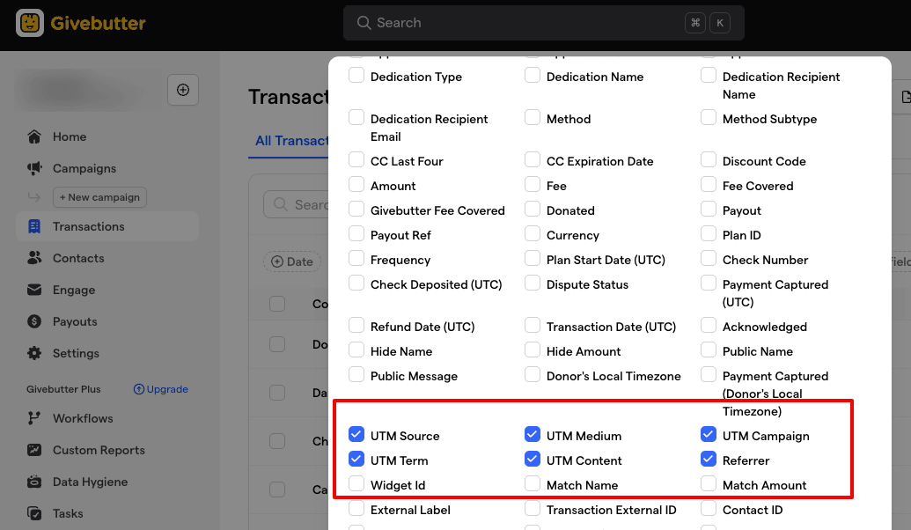Image resolution: width=911 pixels, height=530 pixels.
Task: Click the Givebutter logo icon
Action: tap(30, 23)
